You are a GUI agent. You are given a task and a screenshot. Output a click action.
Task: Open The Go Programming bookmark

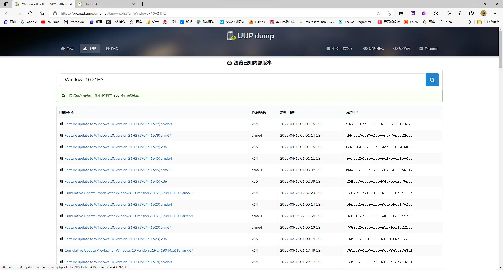coord(356,22)
